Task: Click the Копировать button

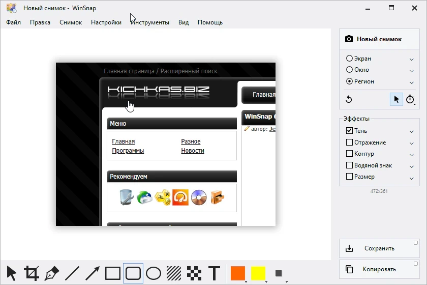Action: click(379, 269)
